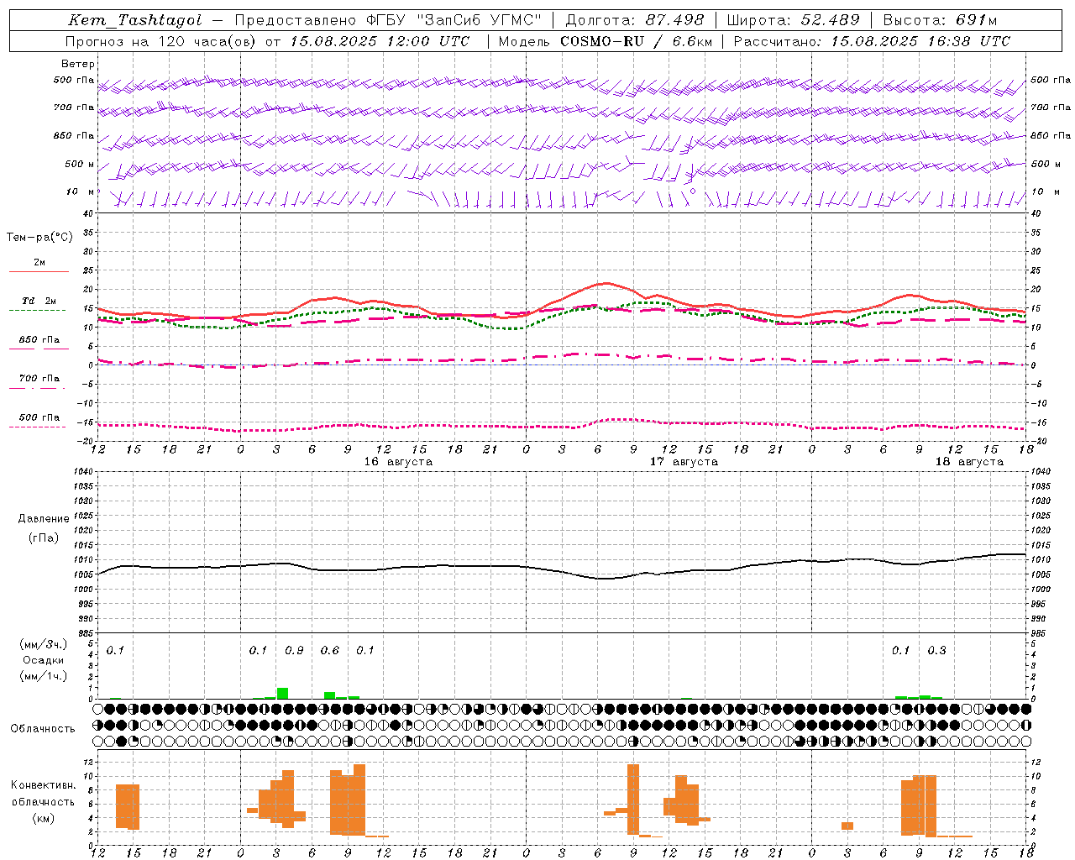Screen dimensions: 1075x860
Task: Click the 'Модель COSMO-RU / 6.6км' label
Action: (606, 41)
